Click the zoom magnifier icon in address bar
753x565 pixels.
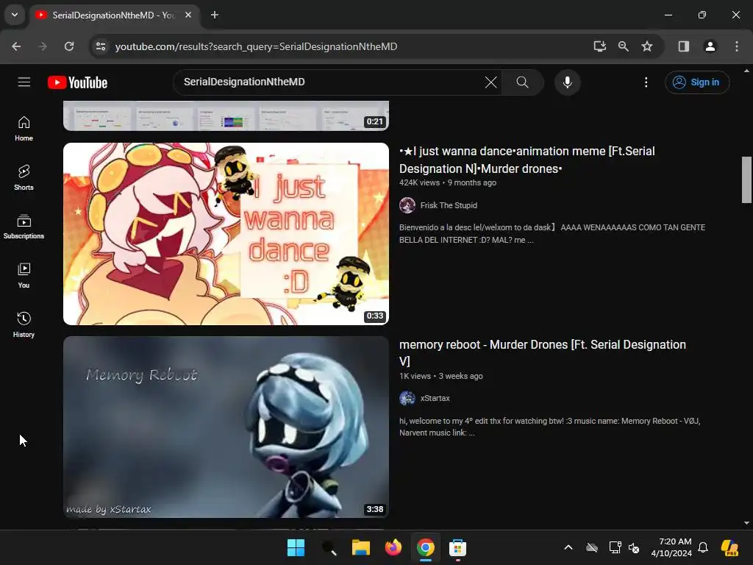click(624, 46)
